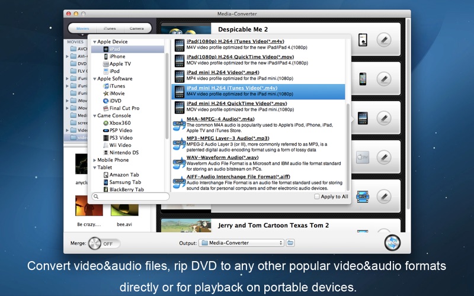The width and height of the screenshot is (474, 296).
Task: Pick iDVD software entry
Action: [x=112, y=101]
